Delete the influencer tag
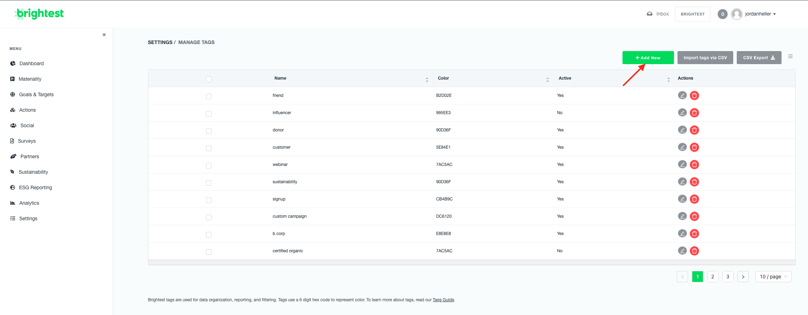Screen dimensions: 808x315 [694, 113]
